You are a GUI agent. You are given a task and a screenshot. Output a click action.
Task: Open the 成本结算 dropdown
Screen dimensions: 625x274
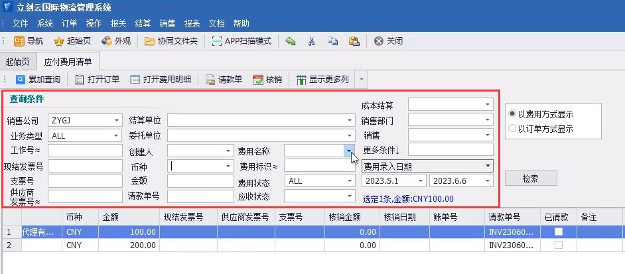coord(488,105)
